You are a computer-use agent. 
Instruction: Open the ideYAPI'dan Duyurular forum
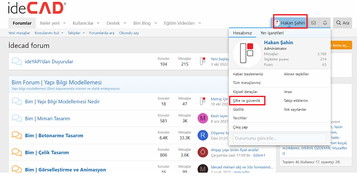(49, 61)
